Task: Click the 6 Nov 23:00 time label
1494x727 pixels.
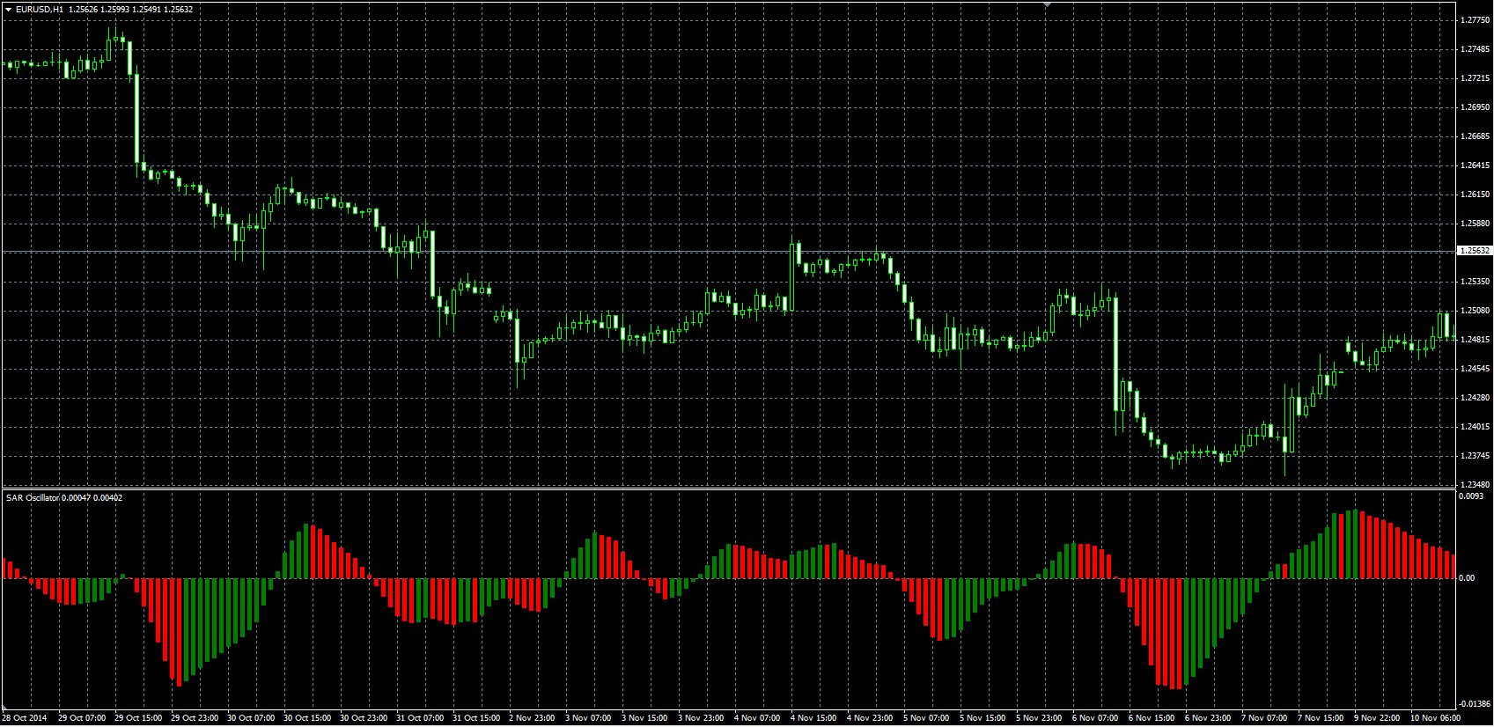Action: [x=1208, y=718]
